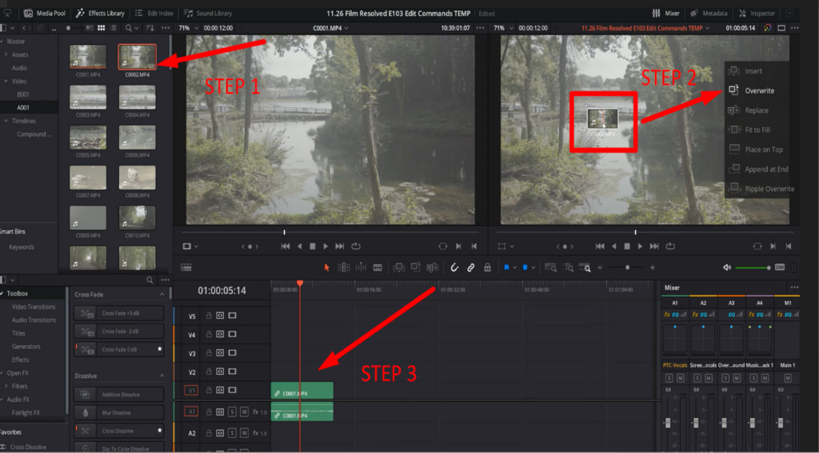Solo the A1 audio track
This screenshot has width=819, height=453.
point(233,411)
